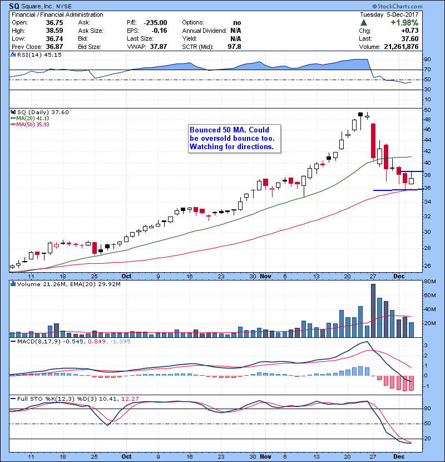Click the 80M volume axis label
Viewport: 445px width, 462px height.
(429, 282)
